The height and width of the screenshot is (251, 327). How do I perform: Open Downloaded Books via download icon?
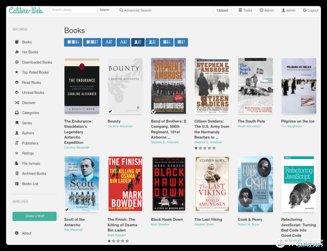pos(17,62)
